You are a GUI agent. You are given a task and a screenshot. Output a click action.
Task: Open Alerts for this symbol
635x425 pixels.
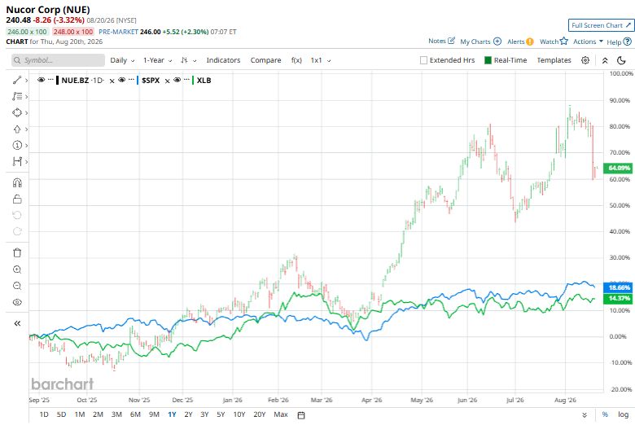(520, 42)
